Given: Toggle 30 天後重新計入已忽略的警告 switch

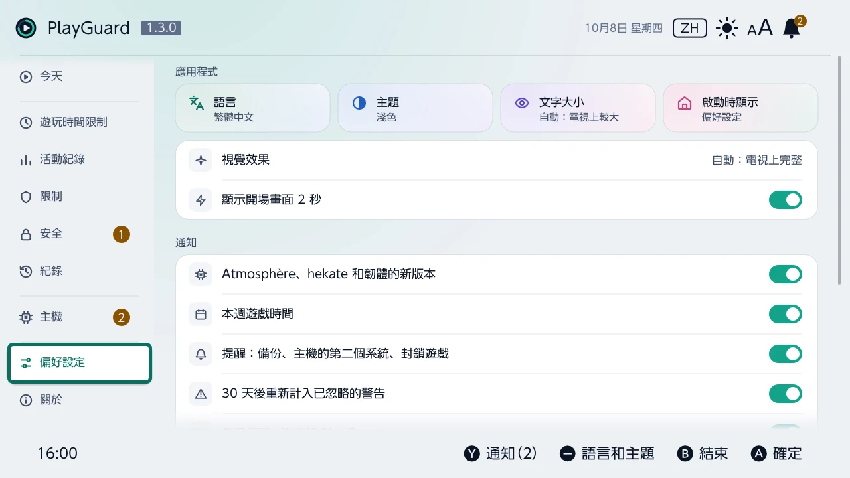Looking at the screenshot, I should [x=786, y=394].
